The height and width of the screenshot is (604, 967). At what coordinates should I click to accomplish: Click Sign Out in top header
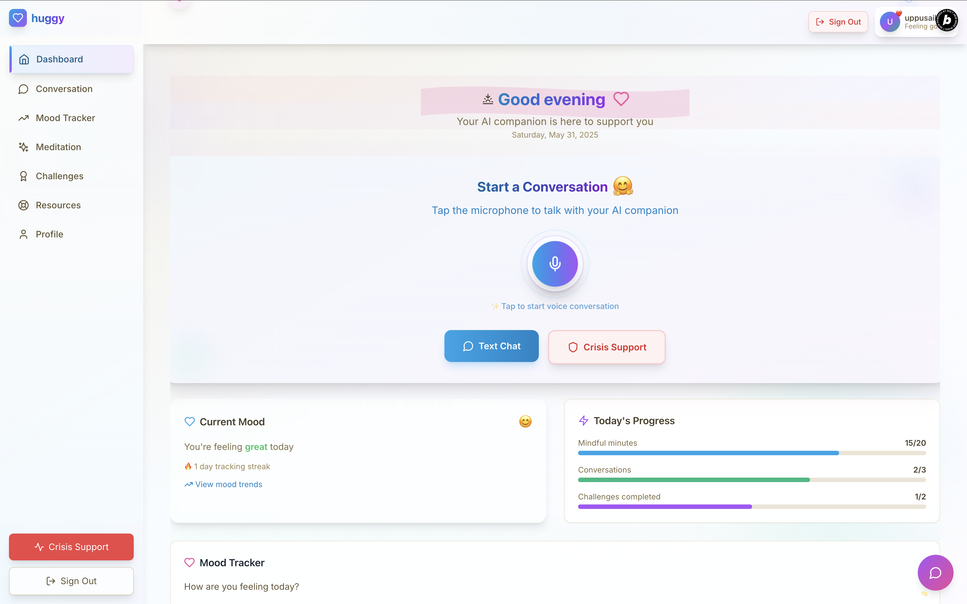(x=838, y=22)
